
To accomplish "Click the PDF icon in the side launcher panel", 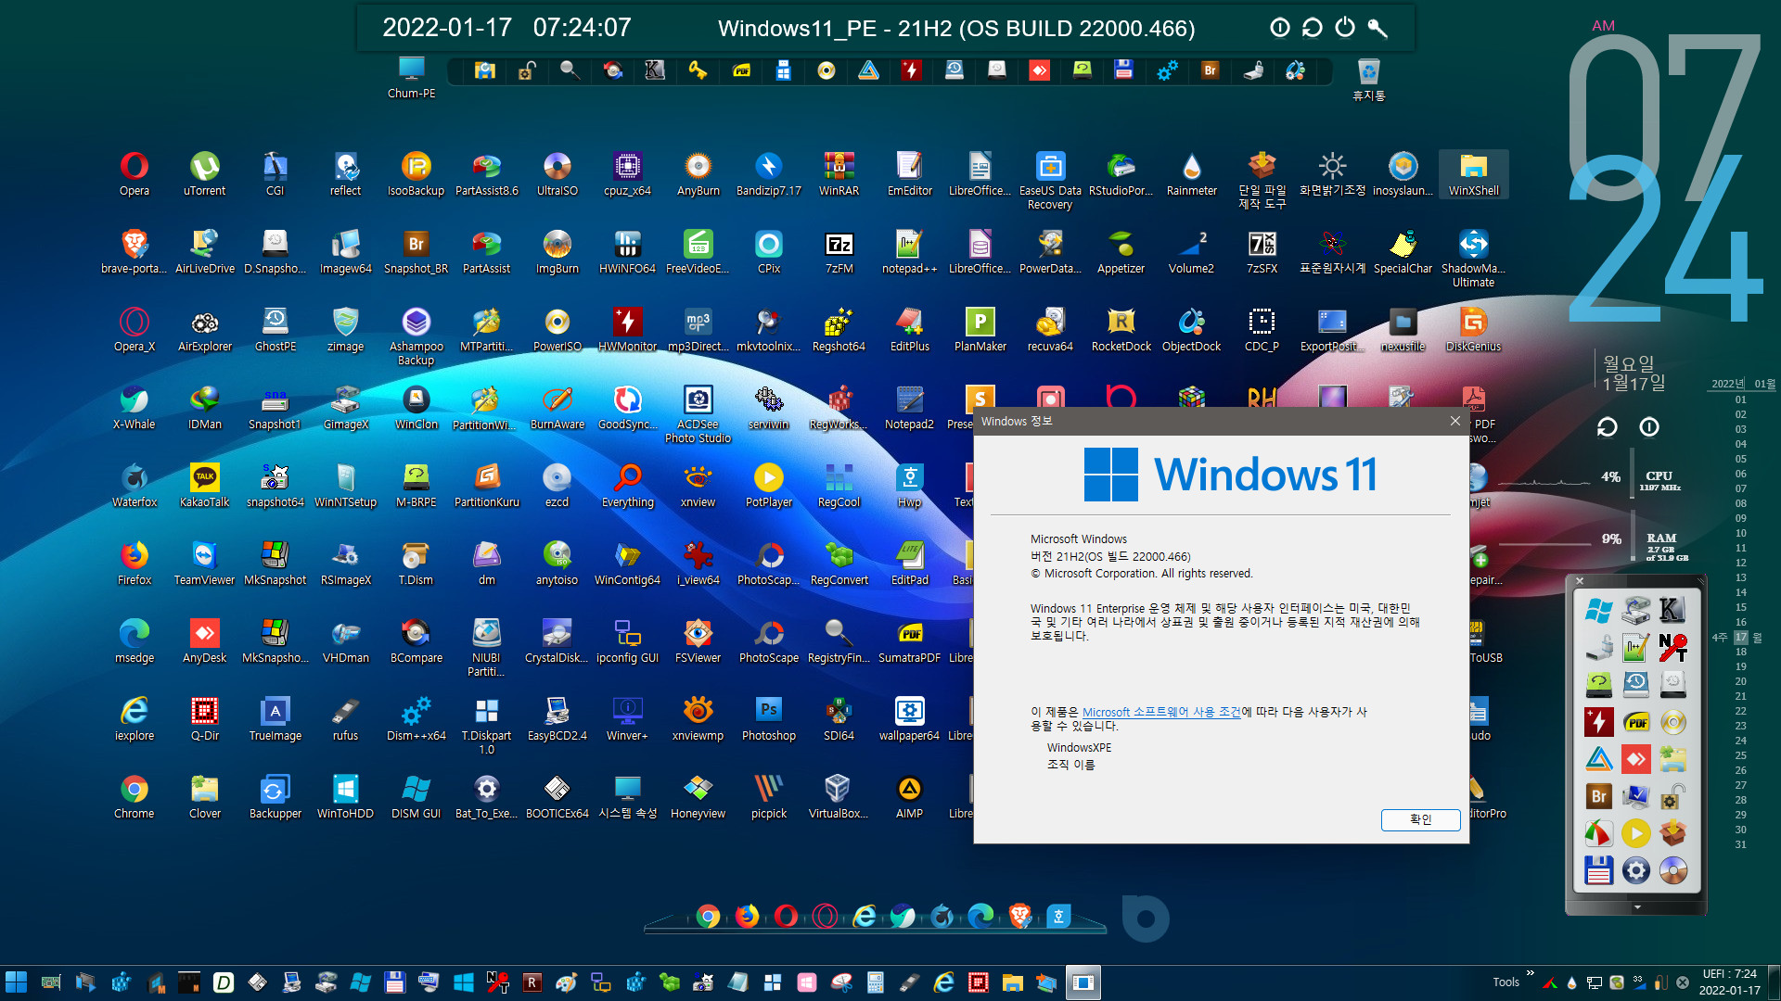I will click(1636, 722).
